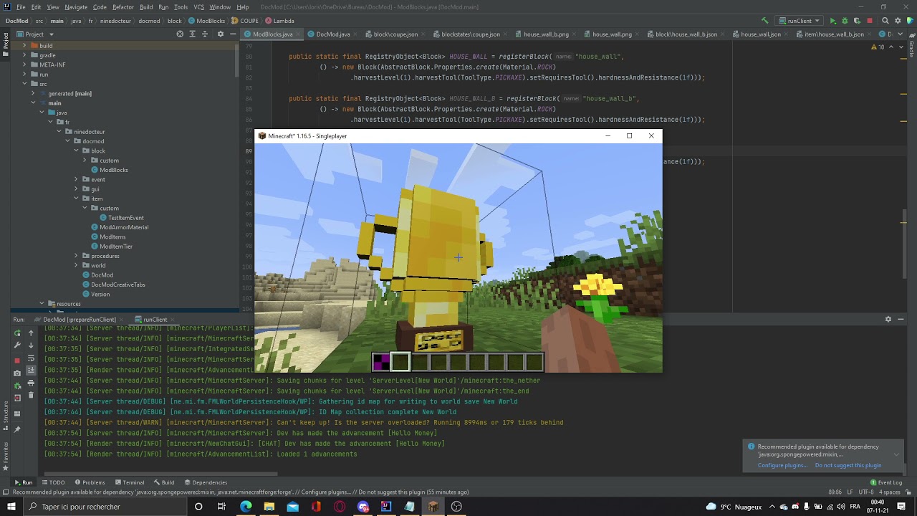Viewport: 917px width, 516px height.
Task: Toggle soft-wrap in Run console
Action: tap(31, 358)
